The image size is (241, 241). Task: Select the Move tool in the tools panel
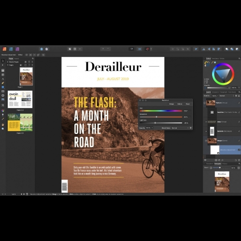pos(3,61)
